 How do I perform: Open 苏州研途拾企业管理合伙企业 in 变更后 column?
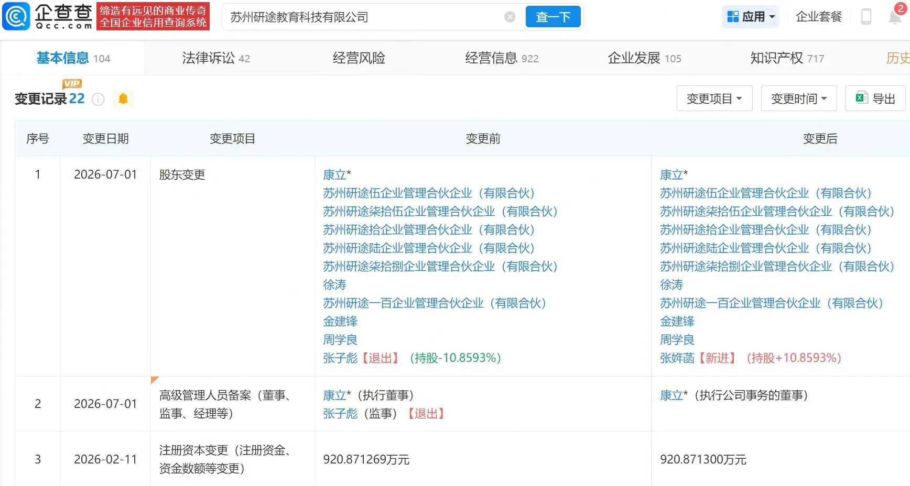[766, 230]
